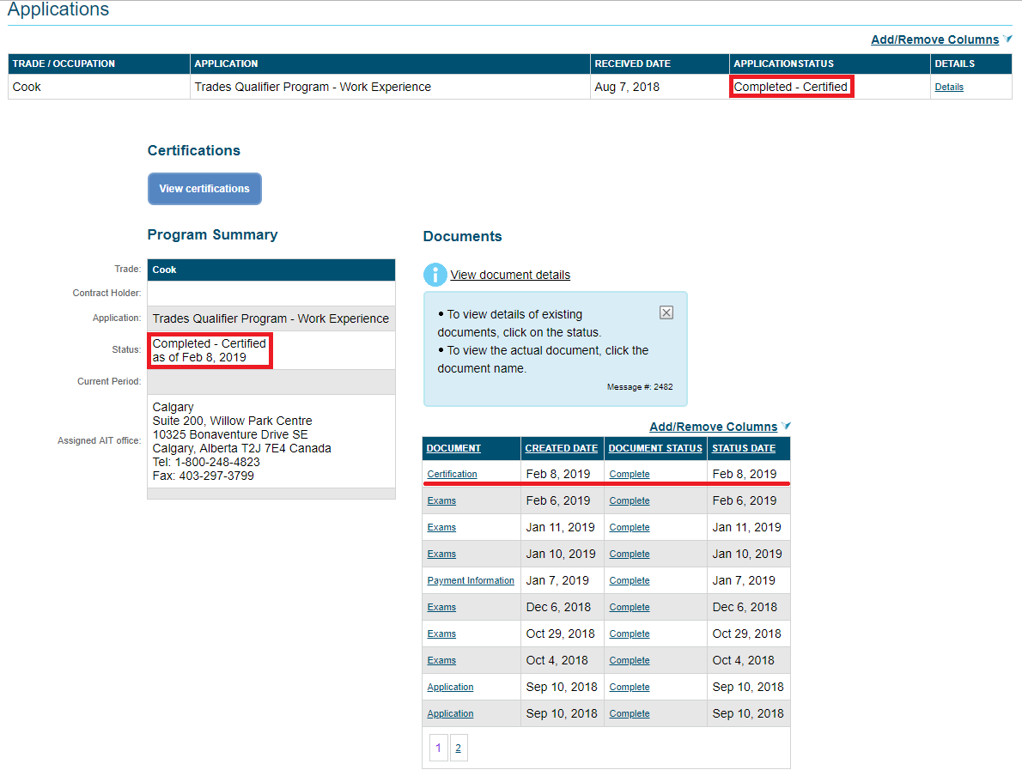This screenshot has width=1022, height=776.
Task: Click the Documents section heading
Action: point(463,237)
